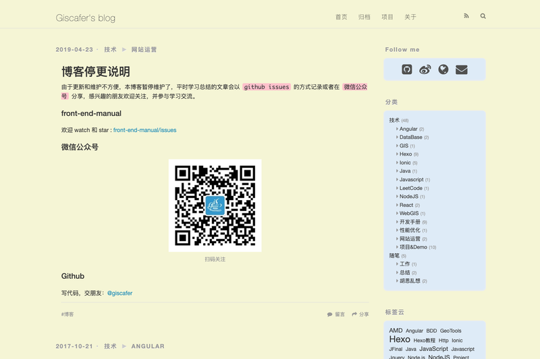
Task: Open 性能优化 category in sidebar
Action: 410,230
